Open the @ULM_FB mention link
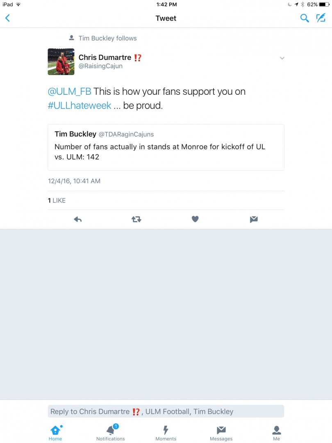 (69, 91)
